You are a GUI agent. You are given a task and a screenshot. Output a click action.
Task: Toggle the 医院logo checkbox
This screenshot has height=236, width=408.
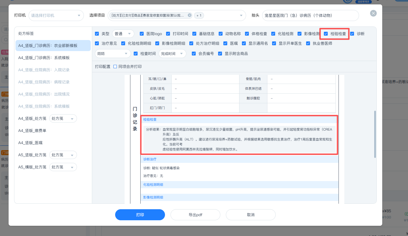142,34
